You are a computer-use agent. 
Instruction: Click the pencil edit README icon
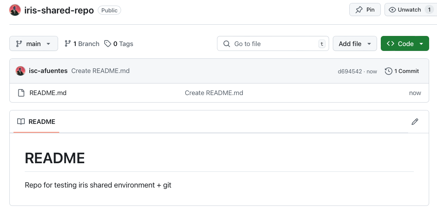[415, 122]
